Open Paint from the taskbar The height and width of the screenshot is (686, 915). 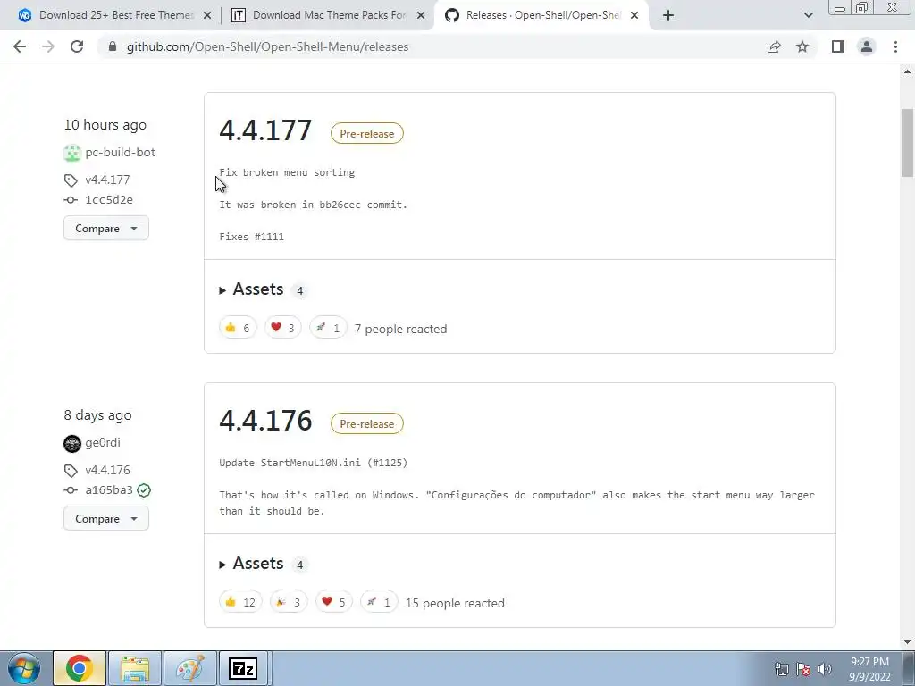[x=190, y=668]
